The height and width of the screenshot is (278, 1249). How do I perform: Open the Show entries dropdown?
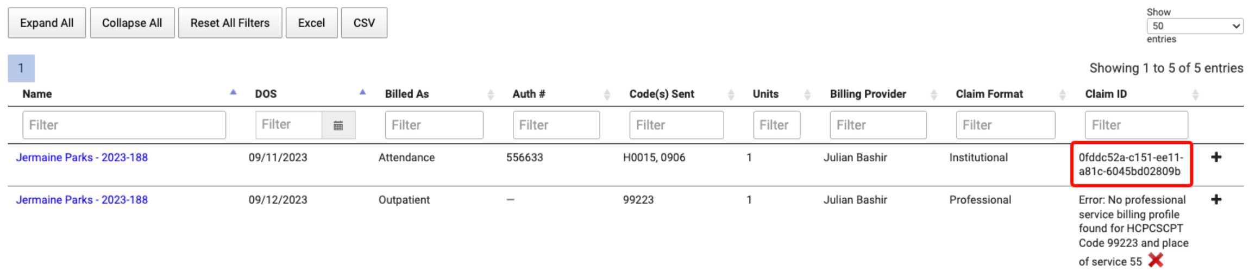click(x=1195, y=26)
